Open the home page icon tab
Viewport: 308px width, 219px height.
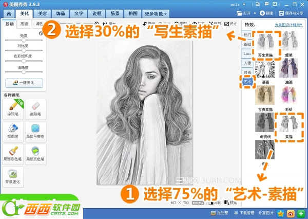(9, 14)
